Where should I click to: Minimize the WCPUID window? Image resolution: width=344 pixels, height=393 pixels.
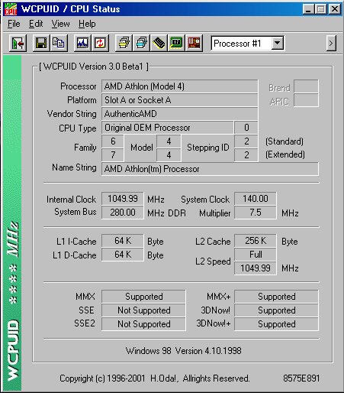(x=308, y=9)
